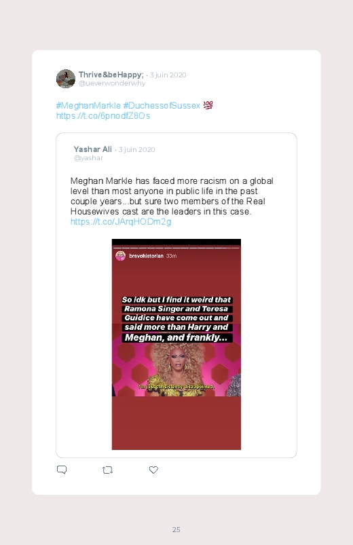Follow the t.co/JArqHODm2g link
The width and height of the screenshot is (353, 545).
pyautogui.click(x=121, y=222)
